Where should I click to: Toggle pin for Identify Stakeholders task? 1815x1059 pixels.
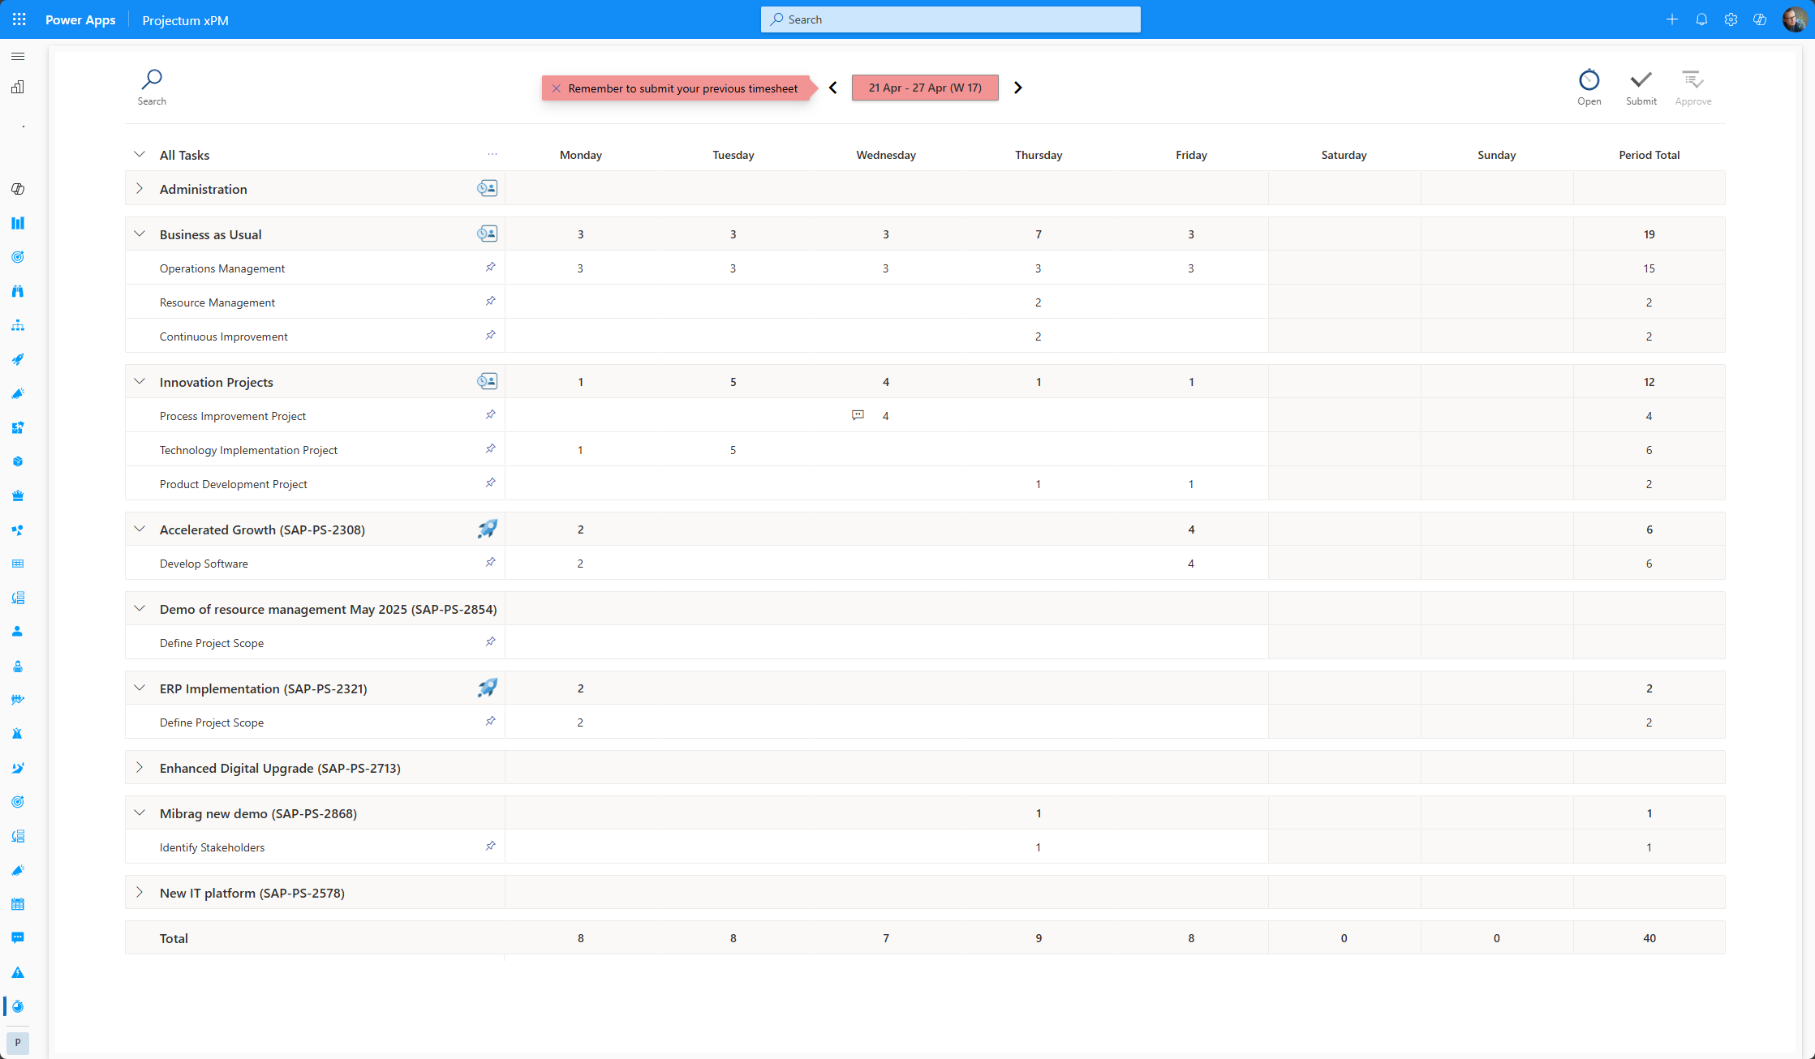point(490,846)
